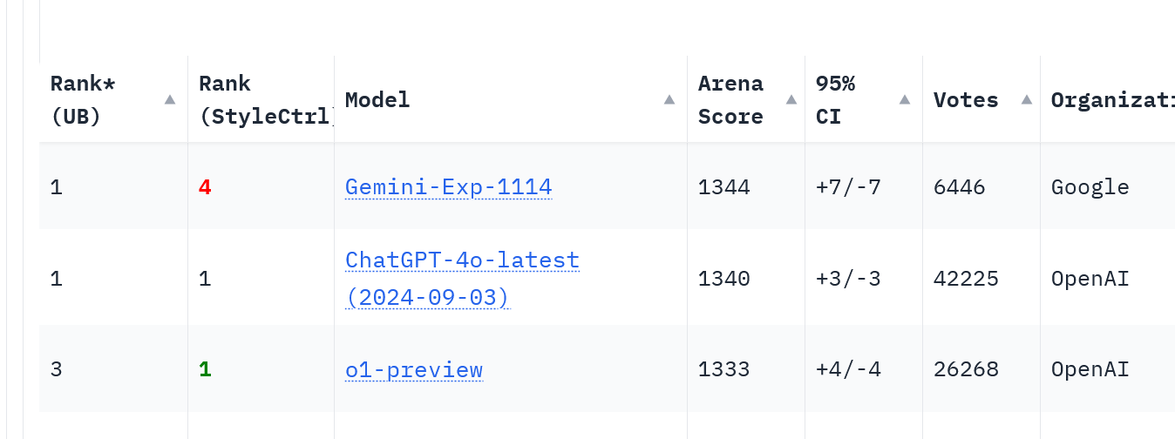Select Gemini's 1344 arena score cell

tap(723, 187)
